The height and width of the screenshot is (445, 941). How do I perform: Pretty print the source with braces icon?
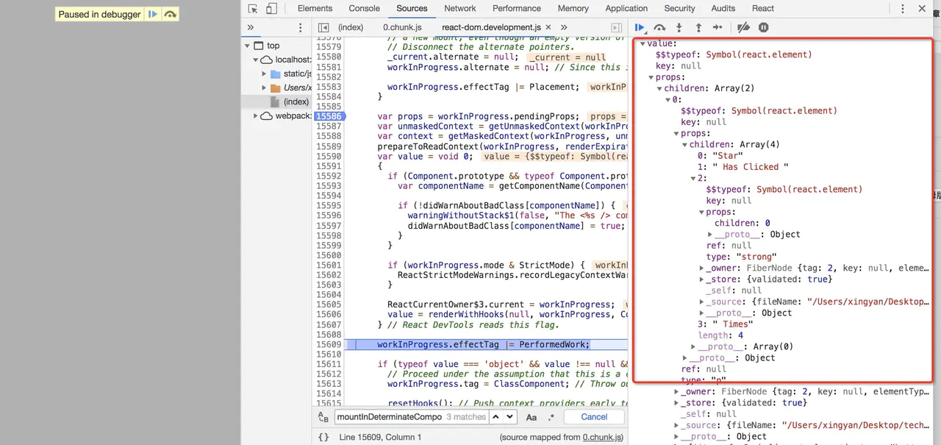(323, 437)
